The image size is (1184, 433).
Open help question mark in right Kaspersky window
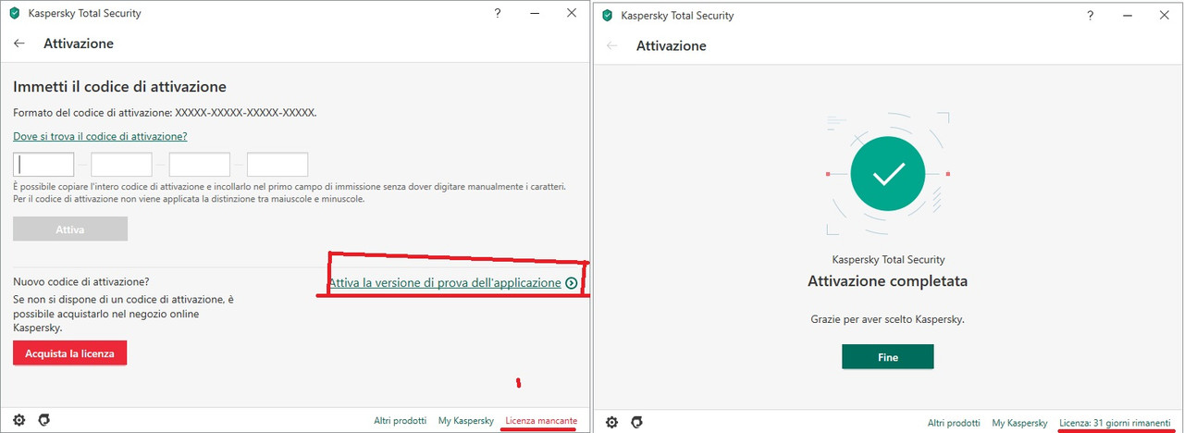(x=1090, y=16)
